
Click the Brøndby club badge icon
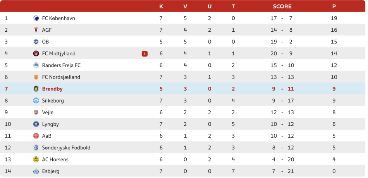click(x=36, y=89)
